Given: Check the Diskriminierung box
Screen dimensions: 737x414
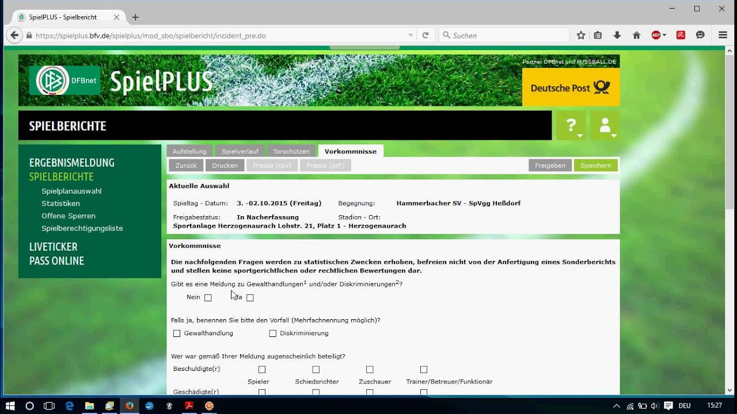Looking at the screenshot, I should pos(273,333).
